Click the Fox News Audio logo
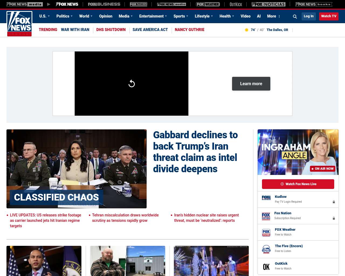Screen dimensions: 345x276 171,4
